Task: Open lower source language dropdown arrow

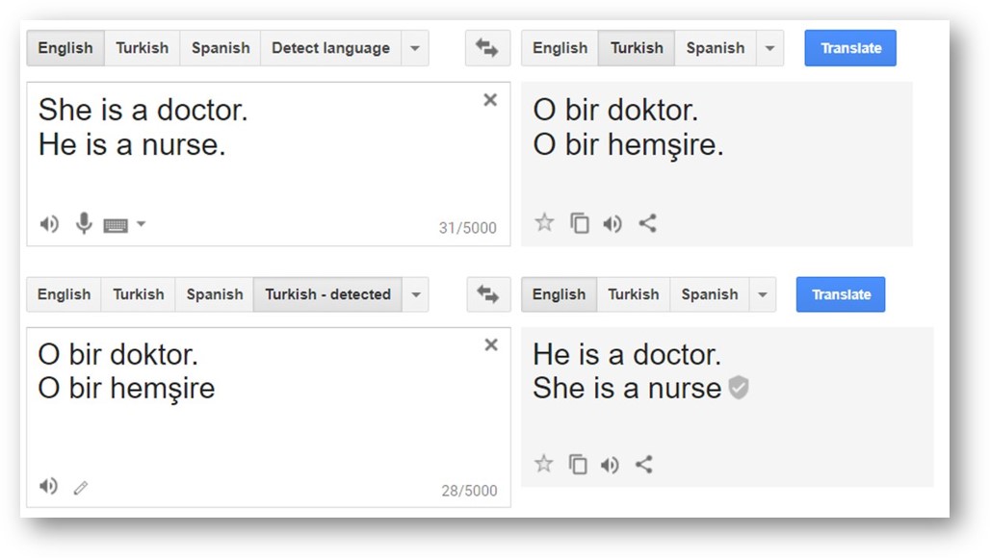Action: coord(415,294)
